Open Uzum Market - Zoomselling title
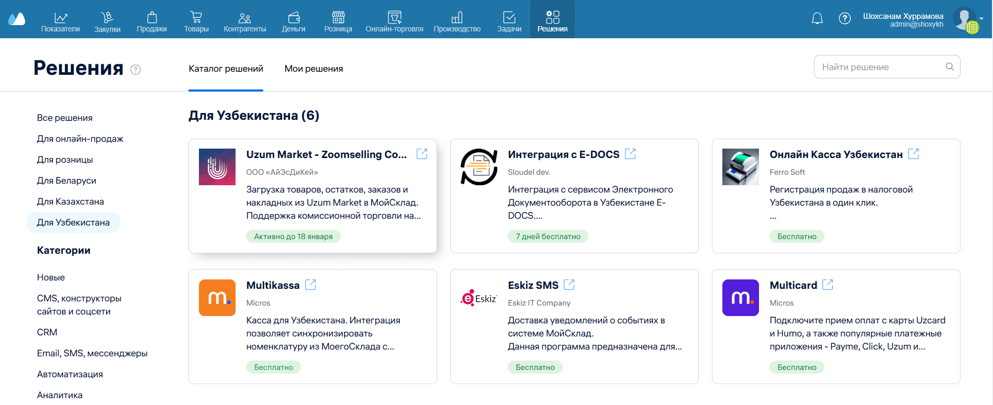Image resolution: width=993 pixels, height=405 pixels. [x=327, y=154]
